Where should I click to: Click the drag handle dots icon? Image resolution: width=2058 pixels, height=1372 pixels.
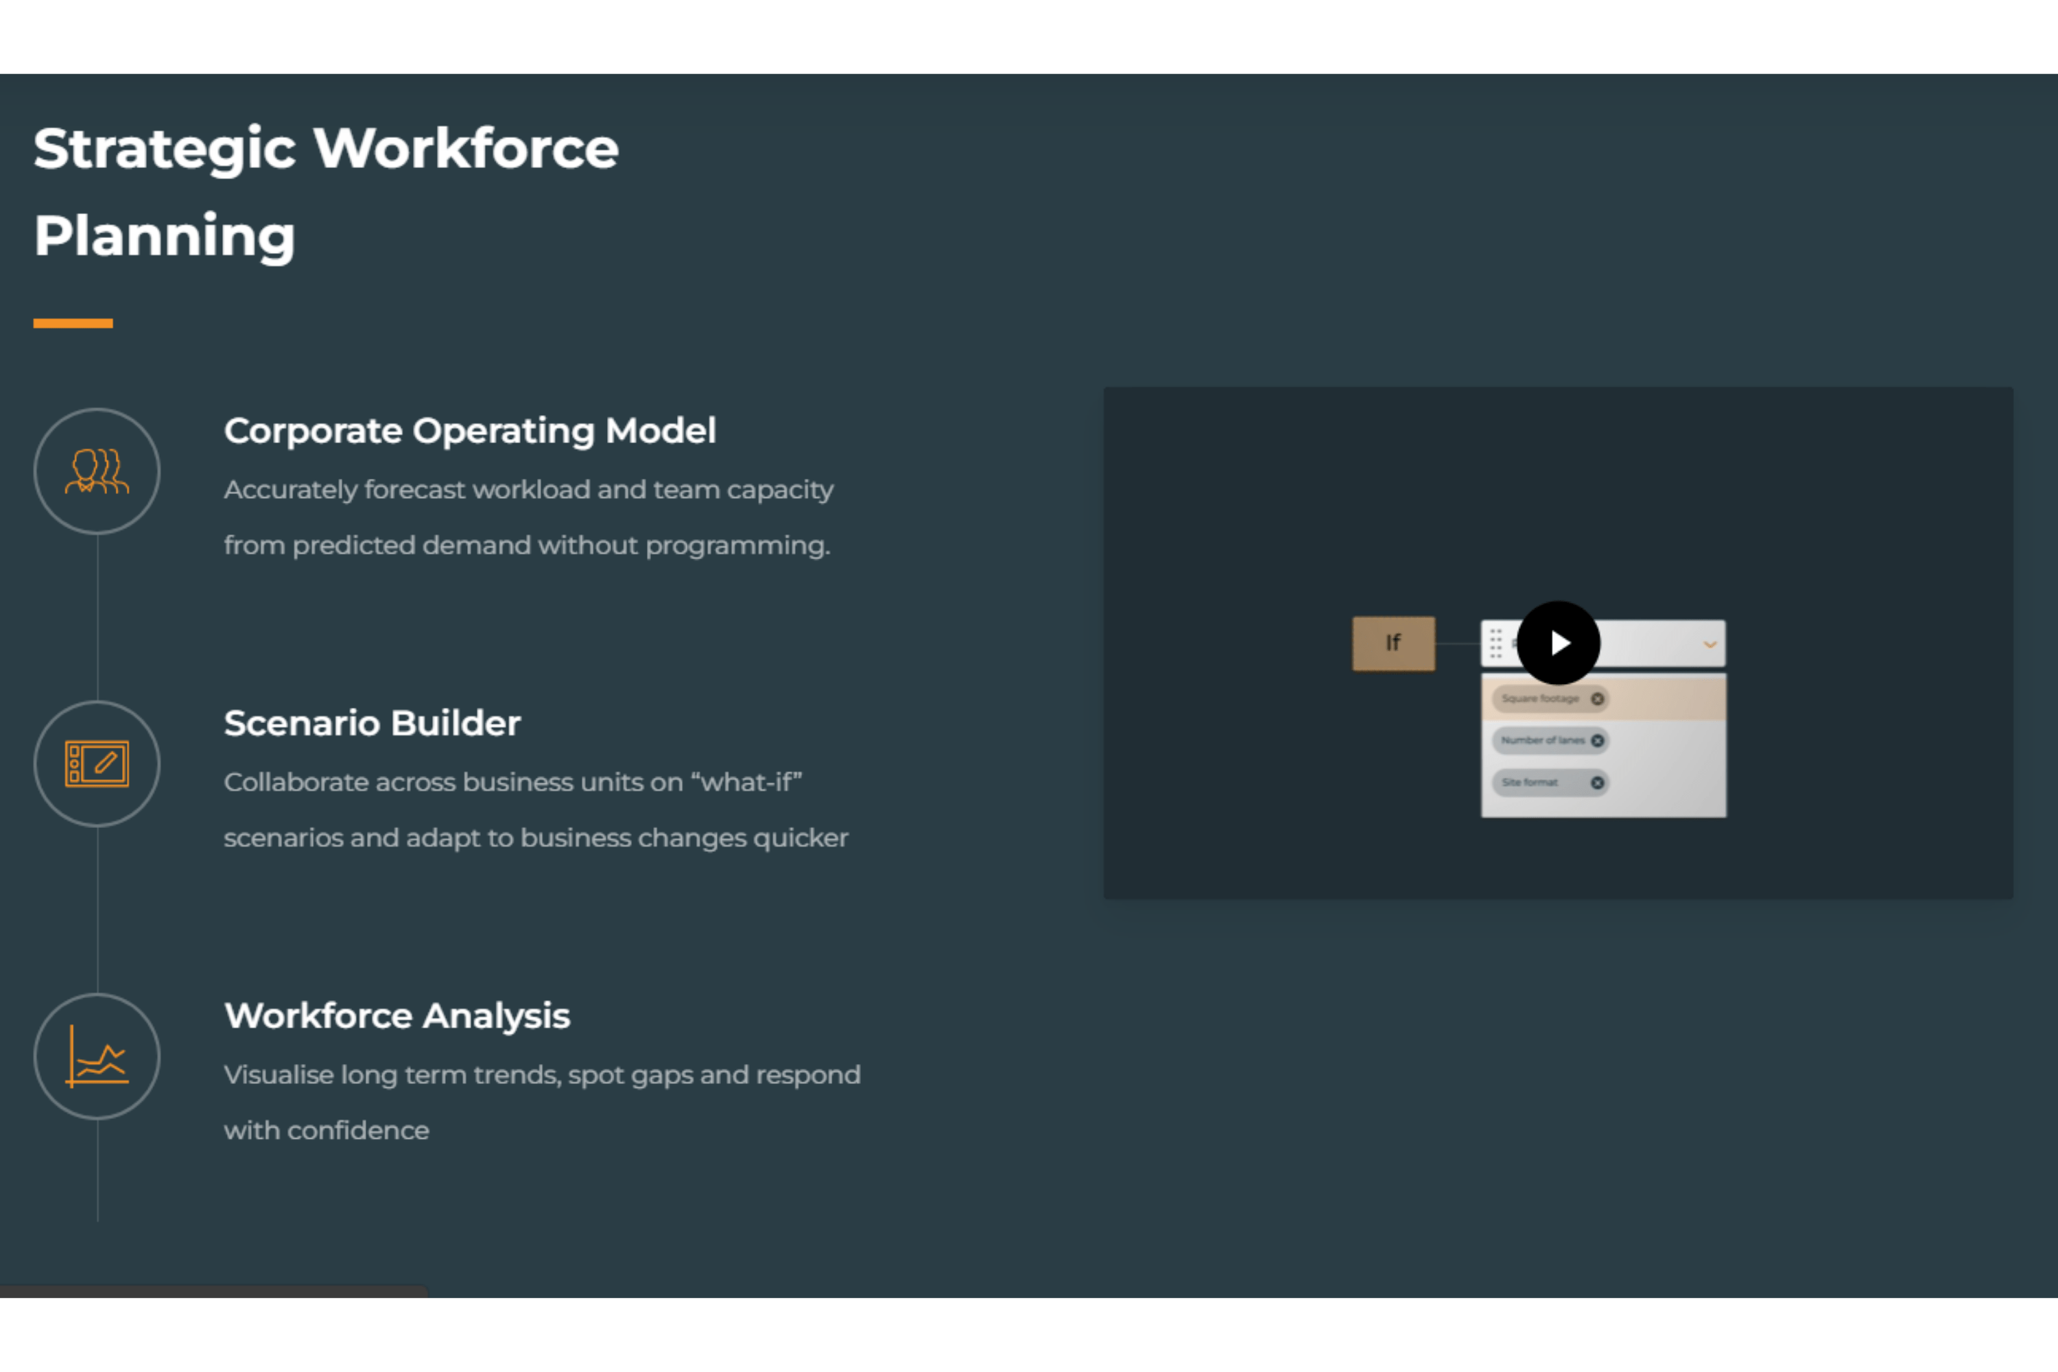(x=1495, y=643)
